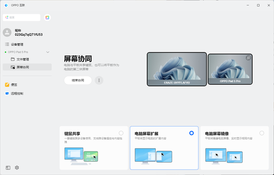Toggle the sidebar panel icon
This screenshot has width=274, height=175.
[x=8, y=168]
